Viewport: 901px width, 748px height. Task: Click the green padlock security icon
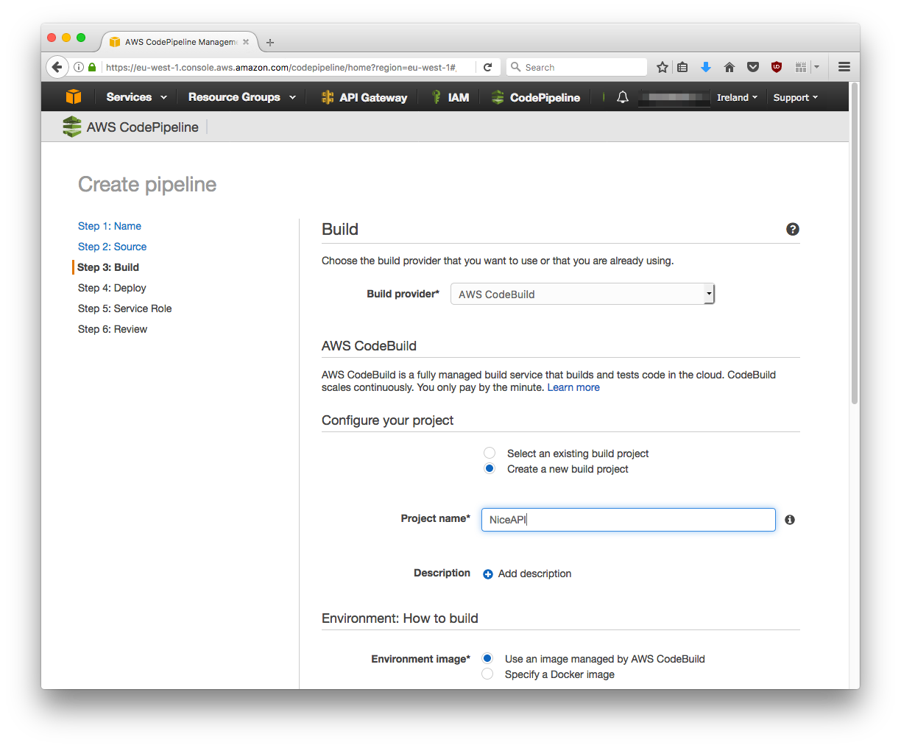pyautogui.click(x=92, y=67)
